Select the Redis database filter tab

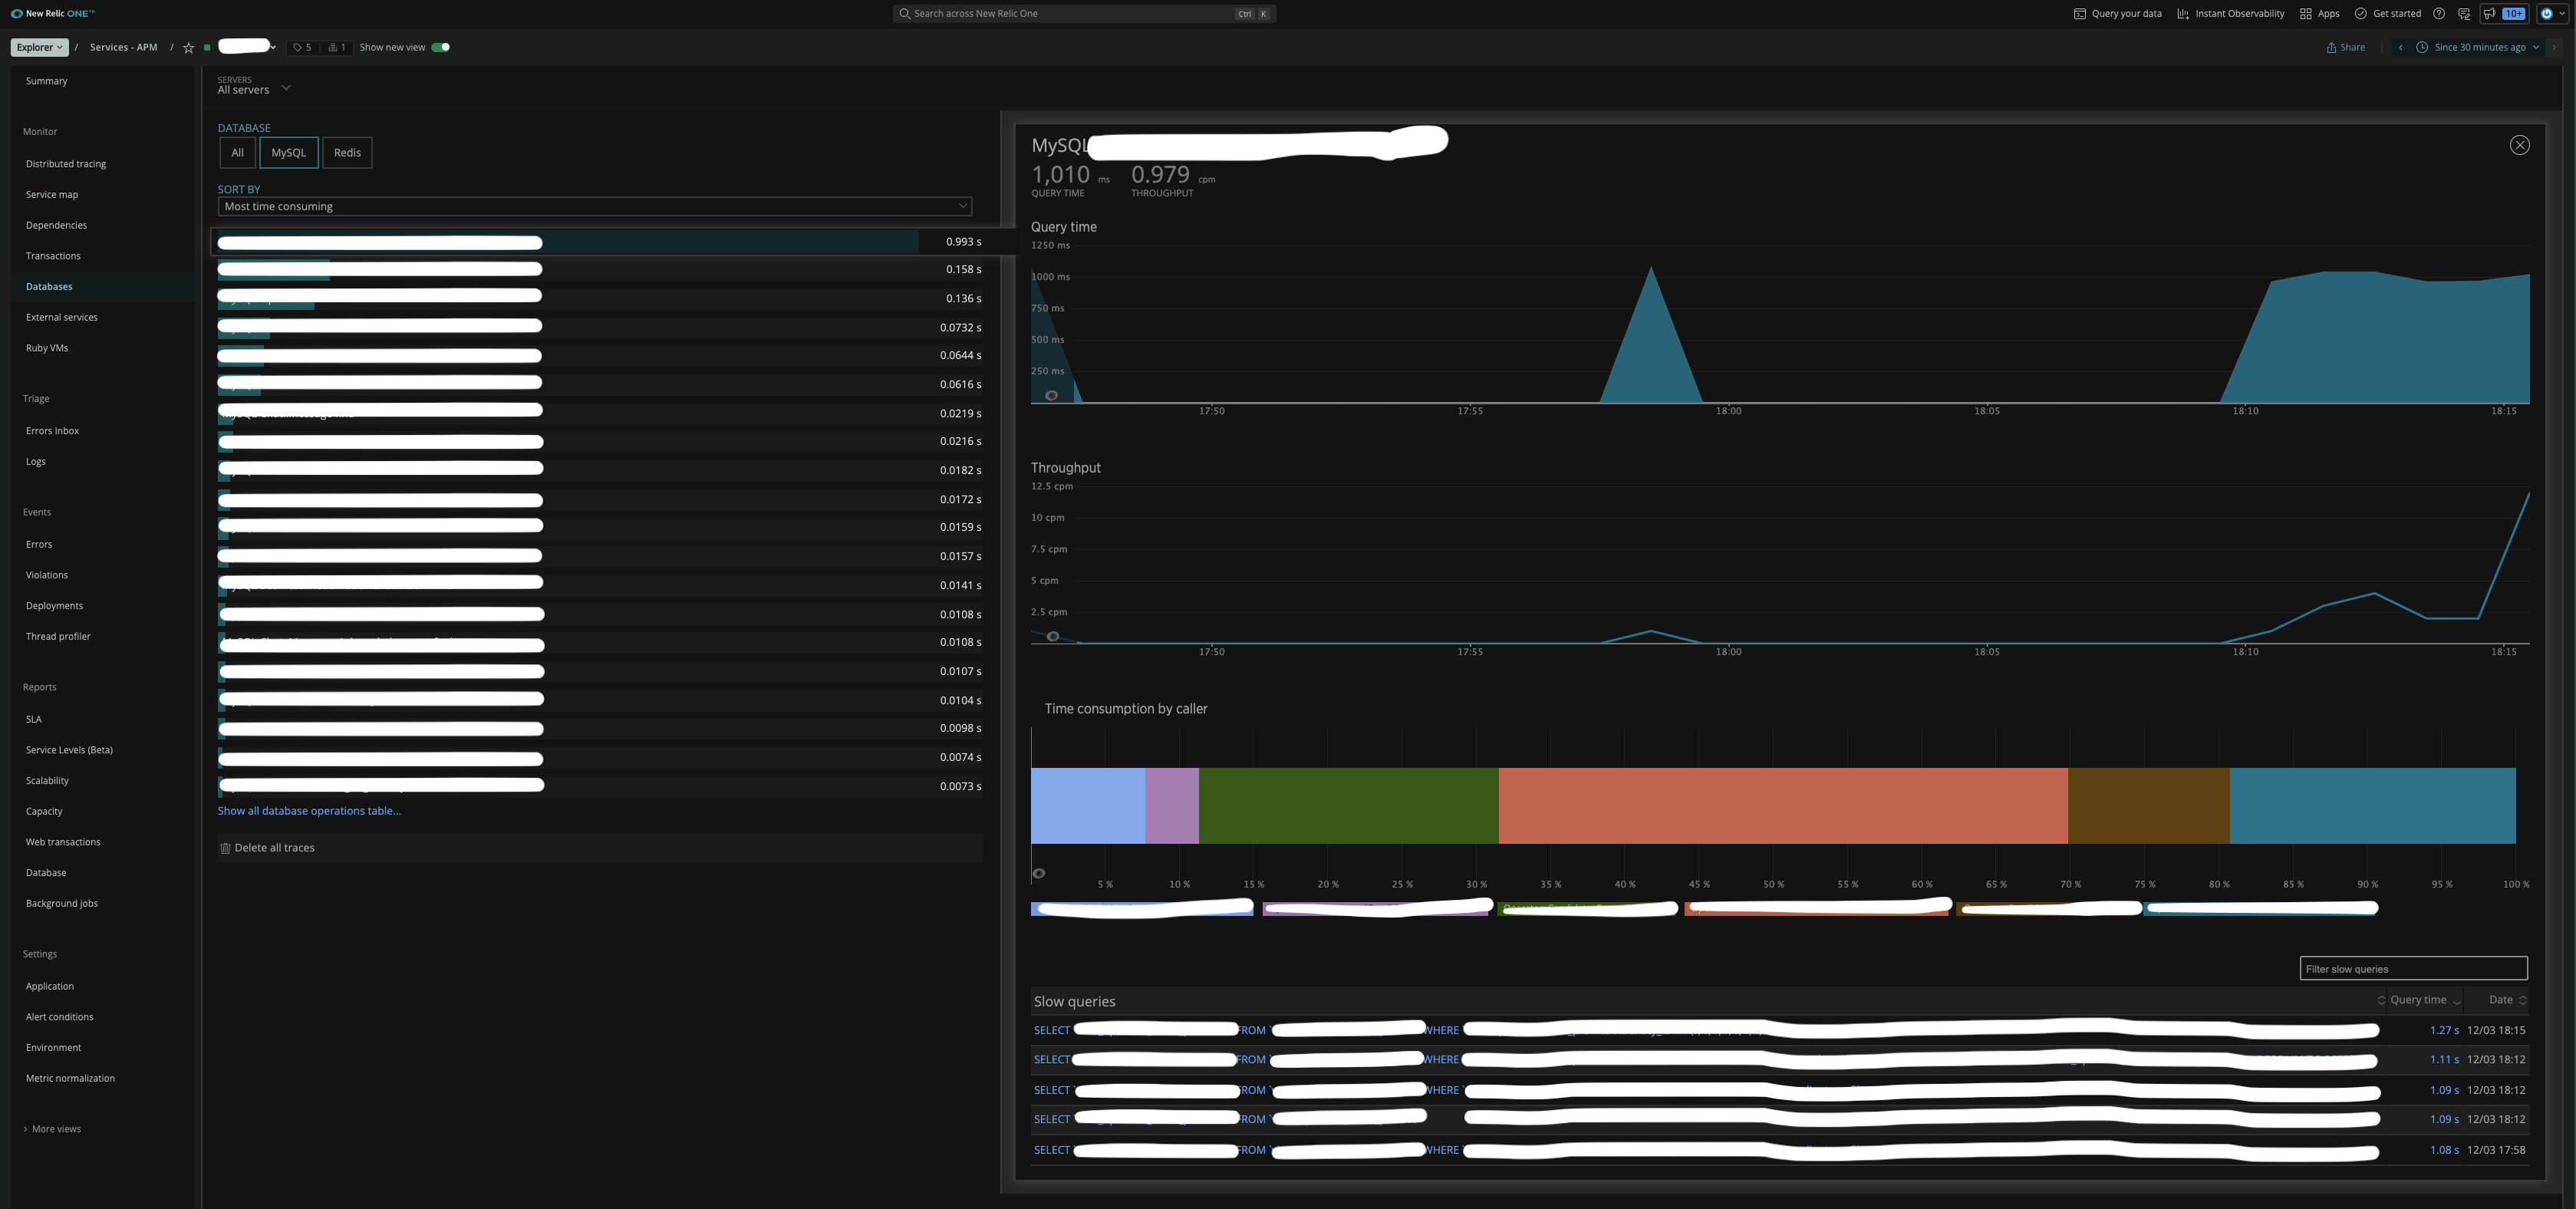(x=347, y=153)
